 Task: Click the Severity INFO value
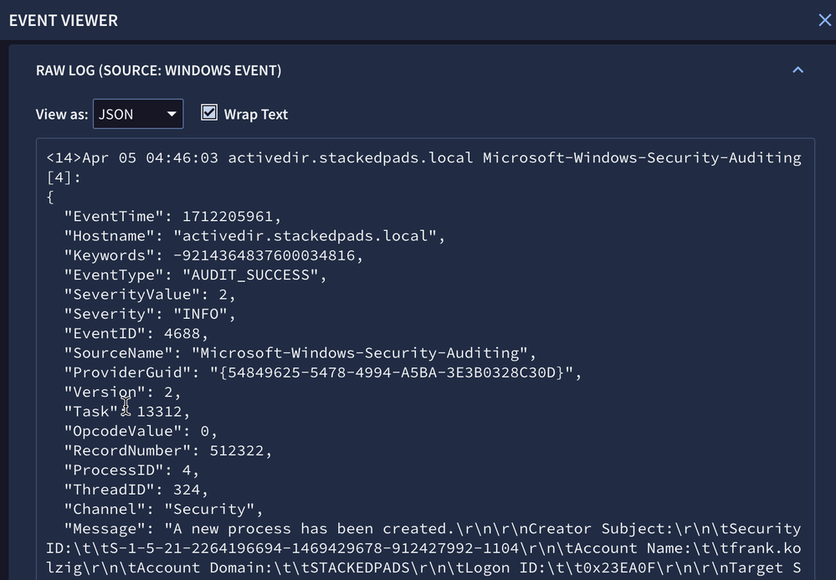(x=201, y=314)
